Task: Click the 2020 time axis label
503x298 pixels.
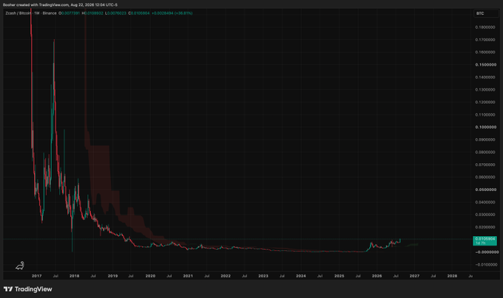Action: 150,276
